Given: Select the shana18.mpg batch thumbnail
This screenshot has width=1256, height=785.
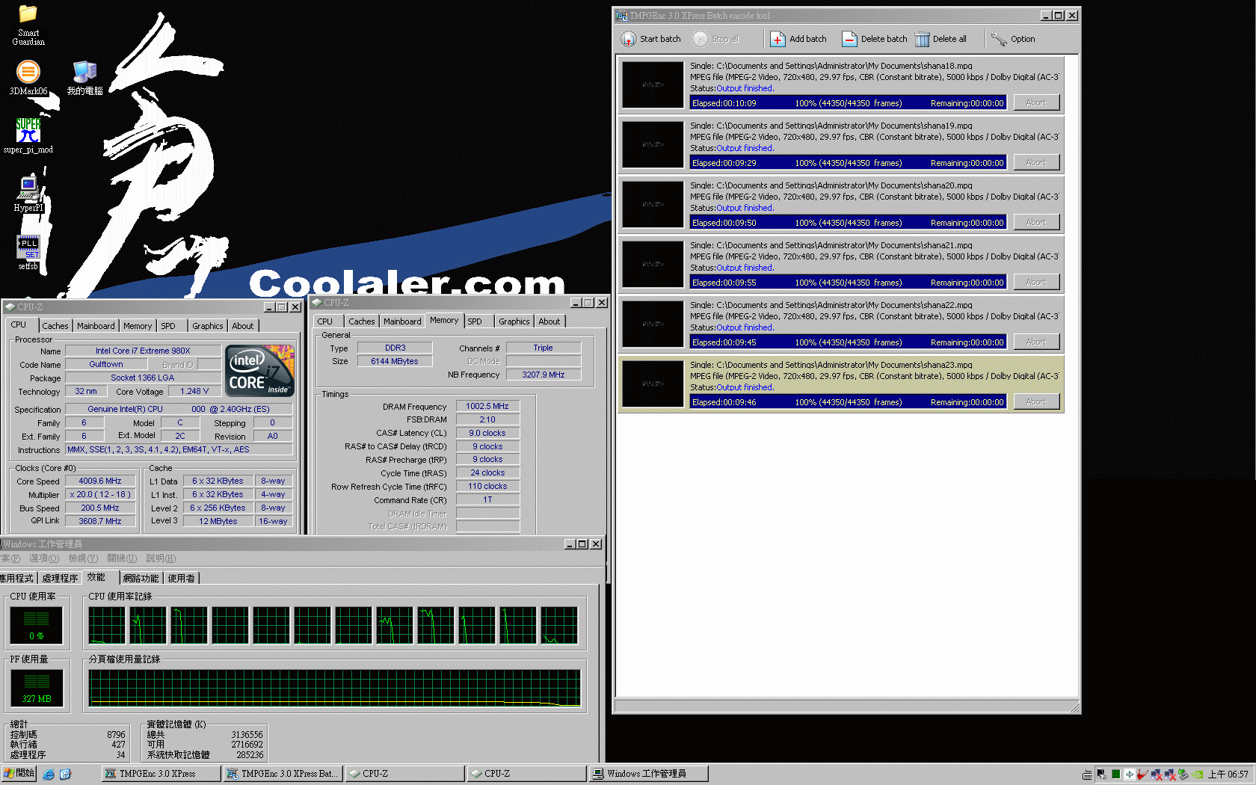Looking at the screenshot, I should (653, 84).
